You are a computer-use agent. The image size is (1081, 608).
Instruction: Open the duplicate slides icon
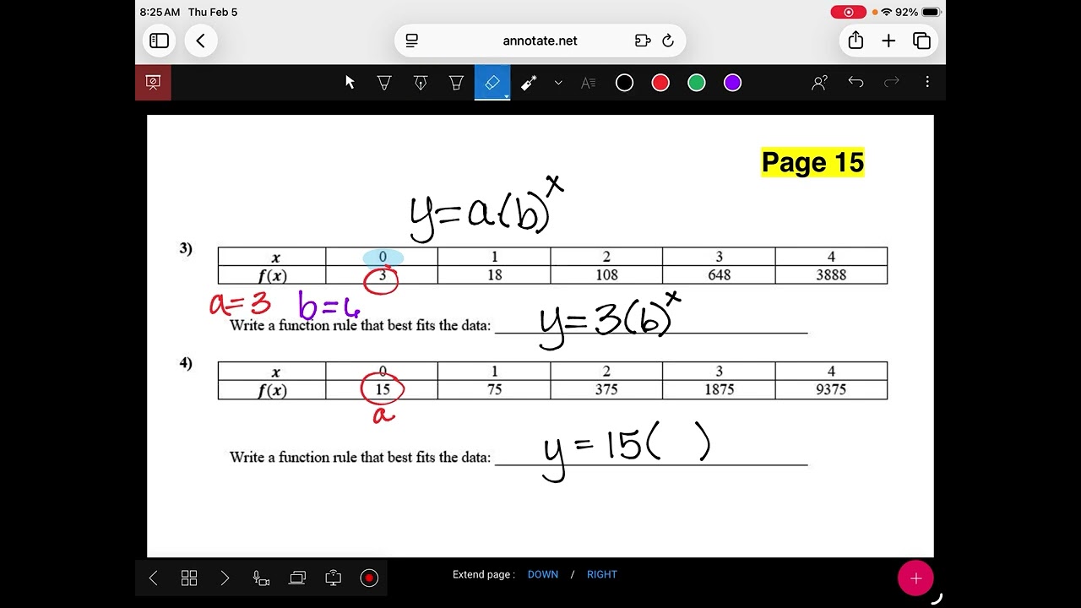click(x=297, y=578)
